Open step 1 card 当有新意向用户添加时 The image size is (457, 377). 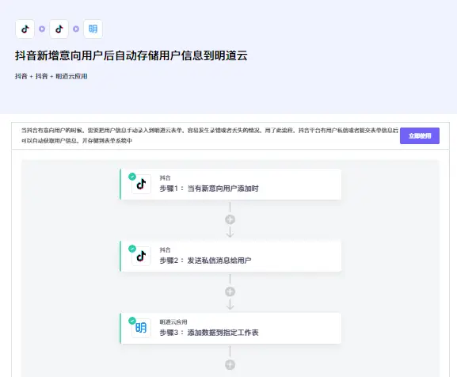(230, 184)
